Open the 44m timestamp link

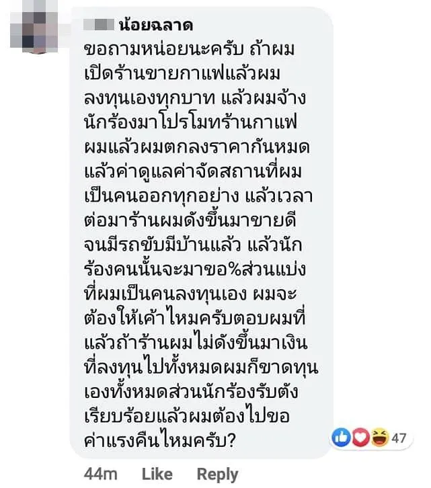100,475
